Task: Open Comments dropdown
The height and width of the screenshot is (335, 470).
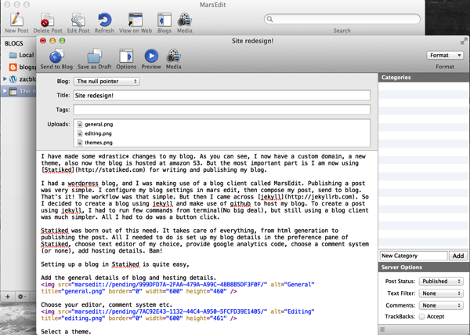Action: pyautogui.click(x=441, y=305)
